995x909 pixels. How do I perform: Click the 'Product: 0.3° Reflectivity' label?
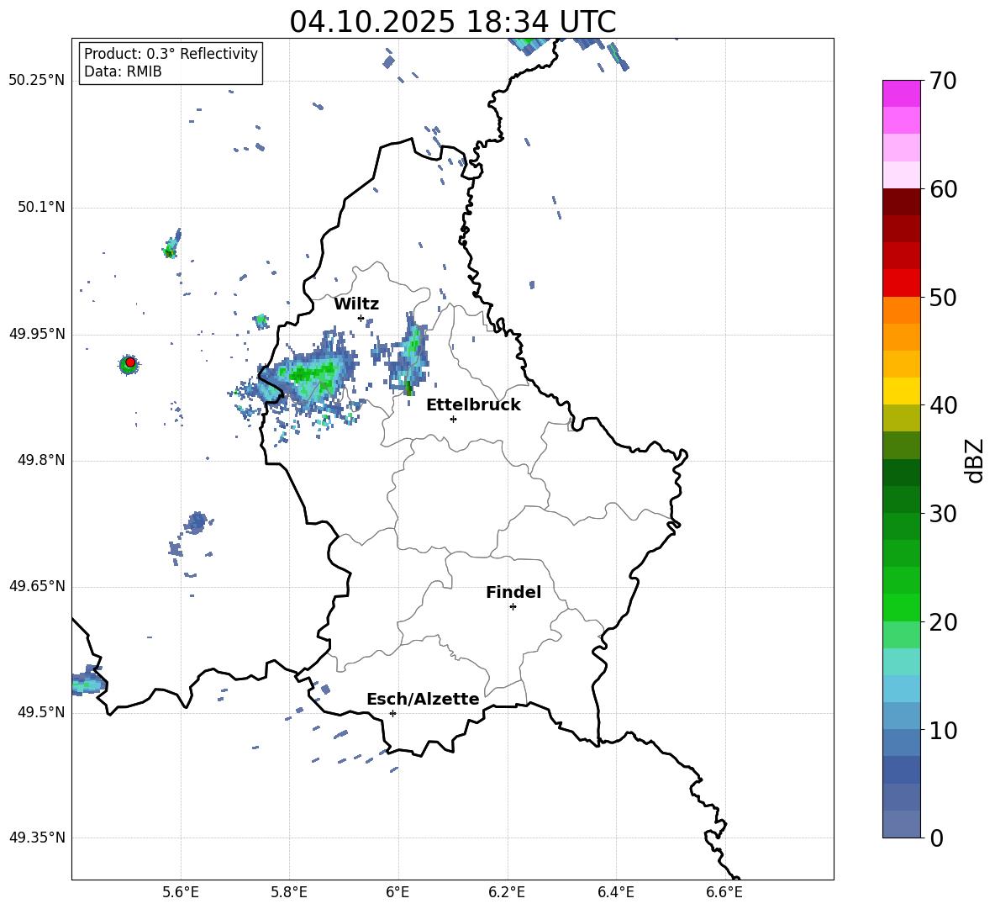(171, 54)
